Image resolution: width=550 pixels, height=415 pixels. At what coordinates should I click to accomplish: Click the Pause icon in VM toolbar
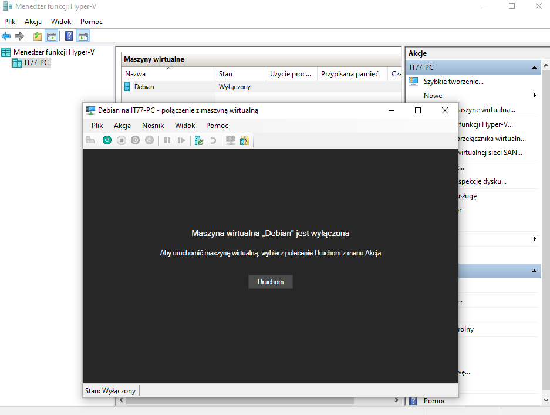click(x=167, y=140)
